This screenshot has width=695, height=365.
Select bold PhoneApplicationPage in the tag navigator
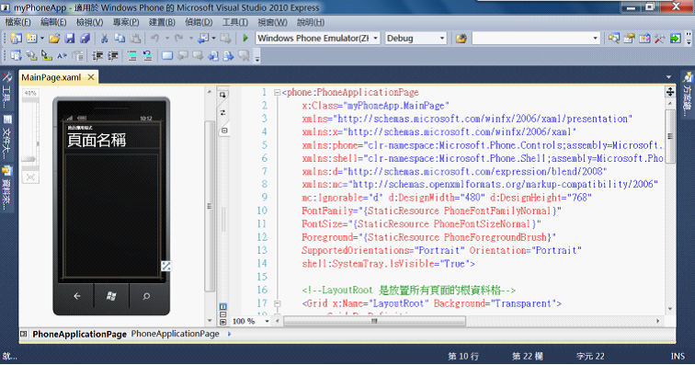tap(79, 334)
